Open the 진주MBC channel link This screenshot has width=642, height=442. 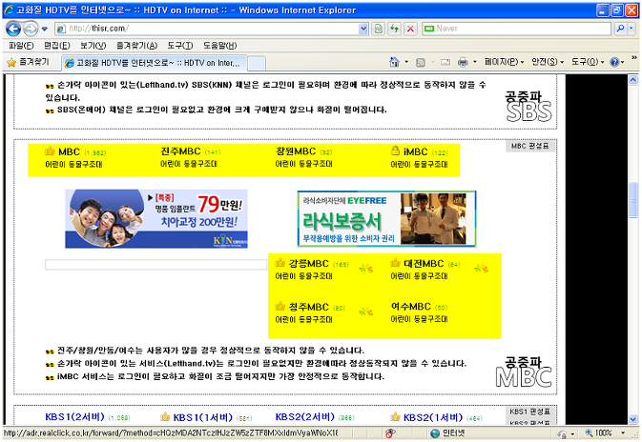[x=180, y=151]
